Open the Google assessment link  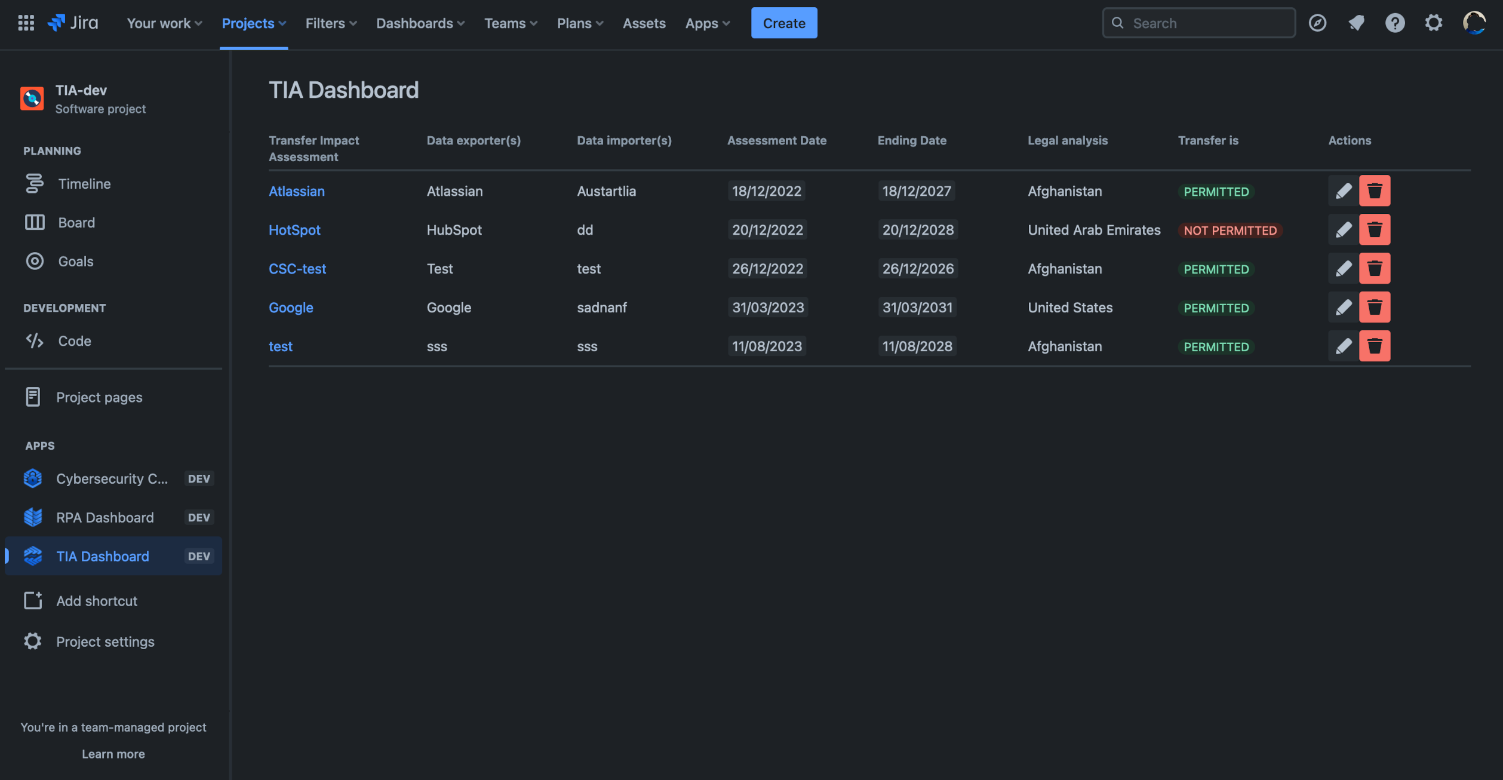click(x=291, y=307)
